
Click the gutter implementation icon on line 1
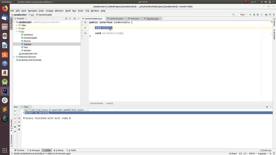point(85,22)
